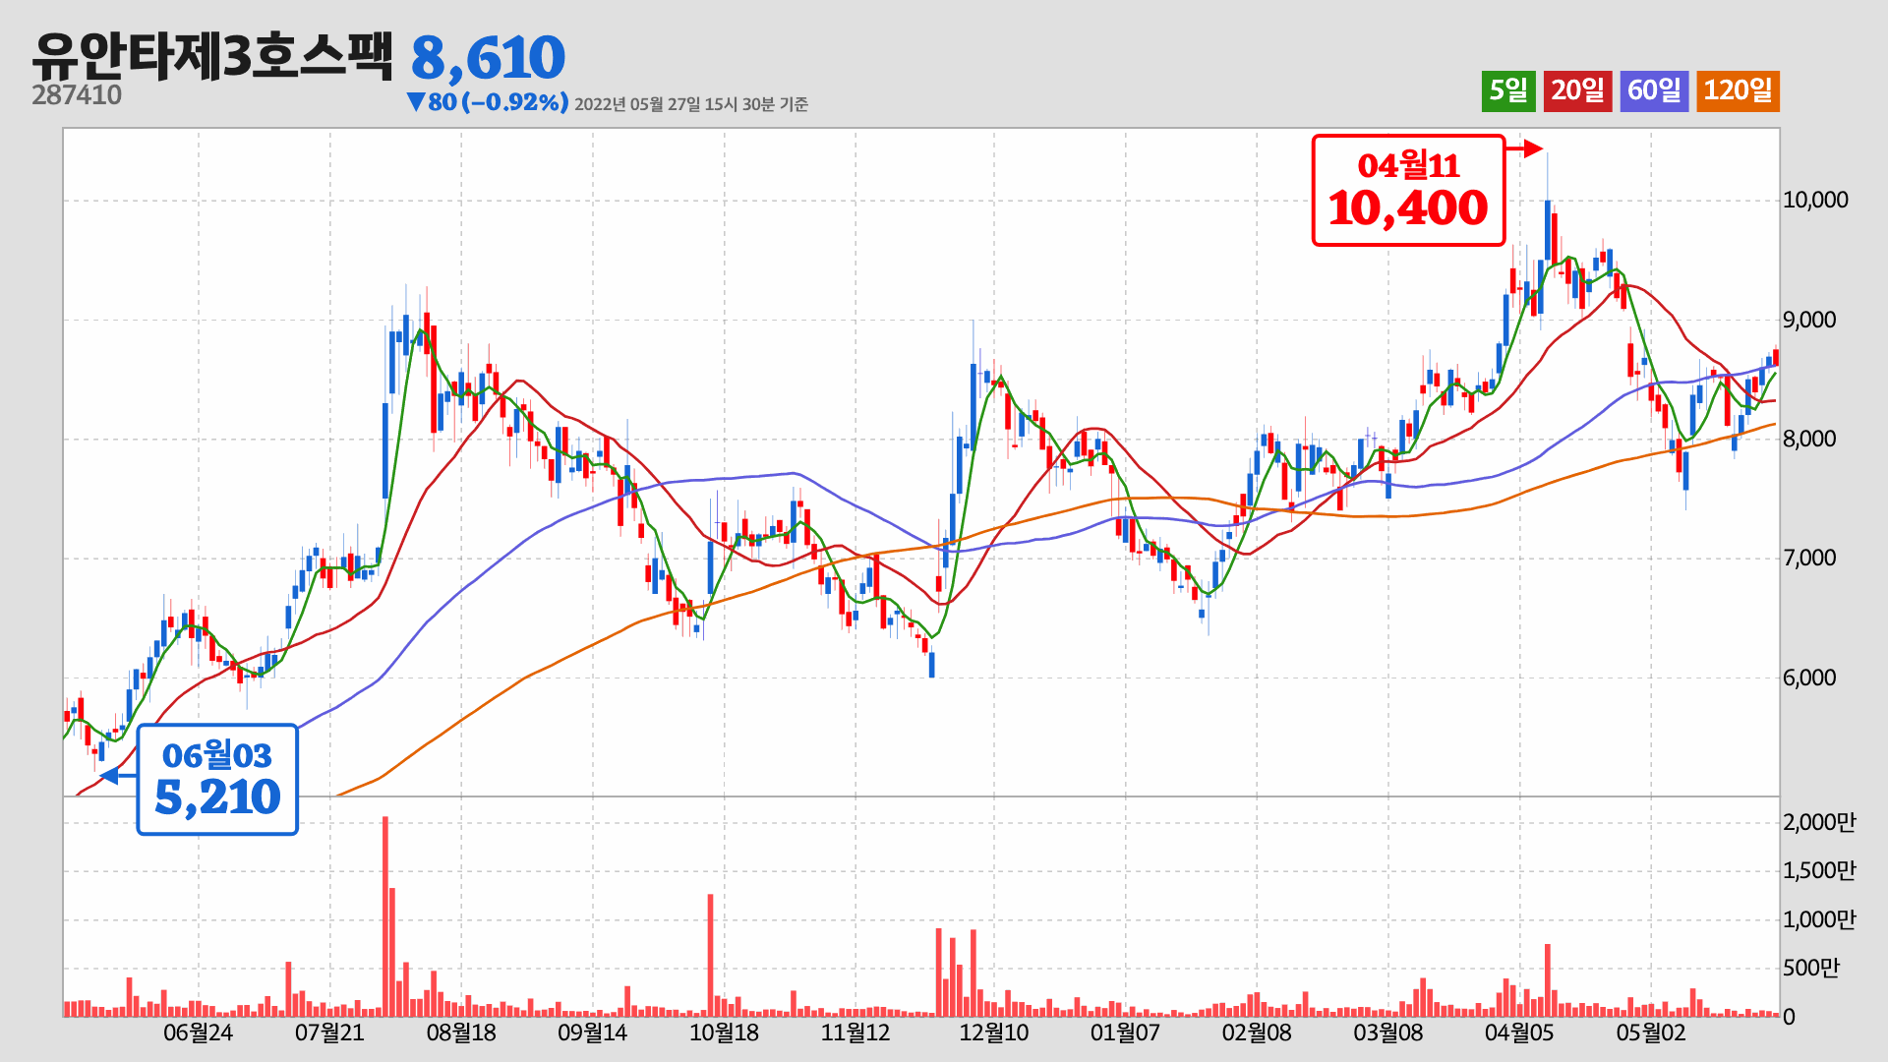Screen dimensions: 1888x1062
Task: Click the 6,000 price axis label
Action: [x=1809, y=678]
